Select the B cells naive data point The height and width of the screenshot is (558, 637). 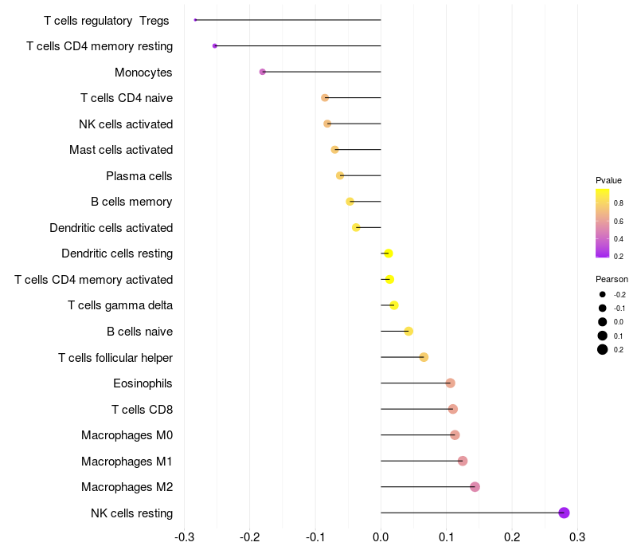(x=409, y=332)
